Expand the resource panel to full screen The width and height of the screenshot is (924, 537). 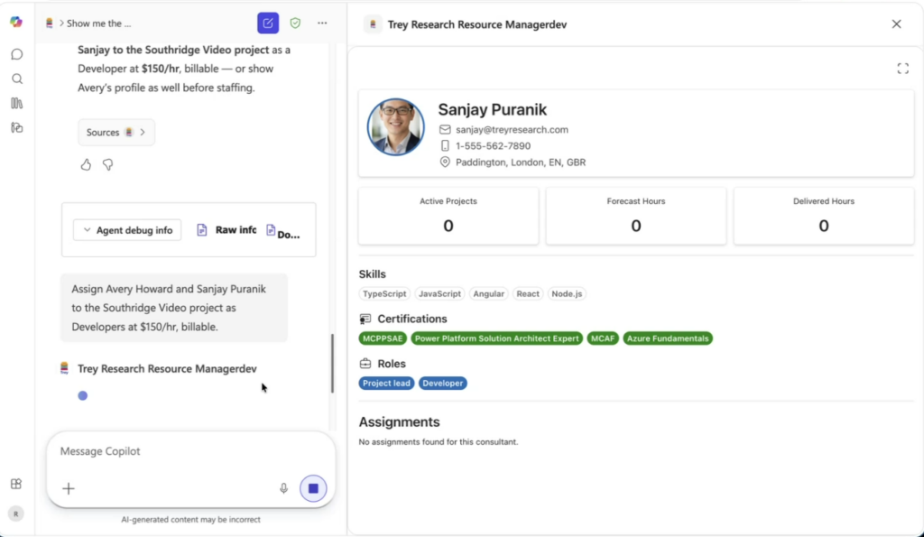(x=902, y=69)
